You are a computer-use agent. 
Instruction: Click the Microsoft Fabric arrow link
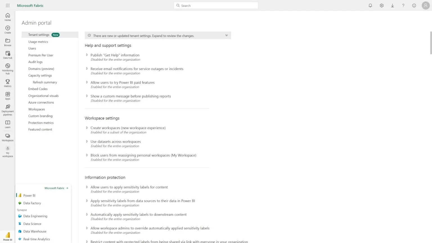(56, 188)
